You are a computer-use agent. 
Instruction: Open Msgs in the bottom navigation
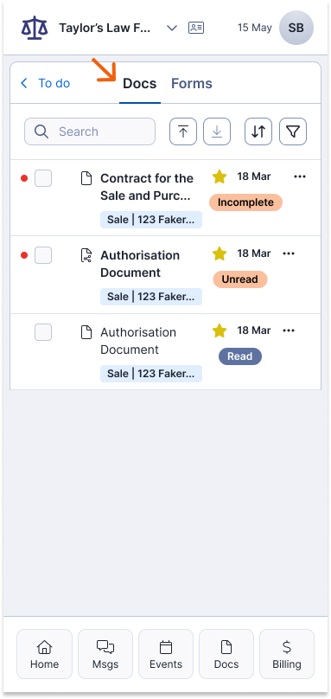[x=105, y=654]
